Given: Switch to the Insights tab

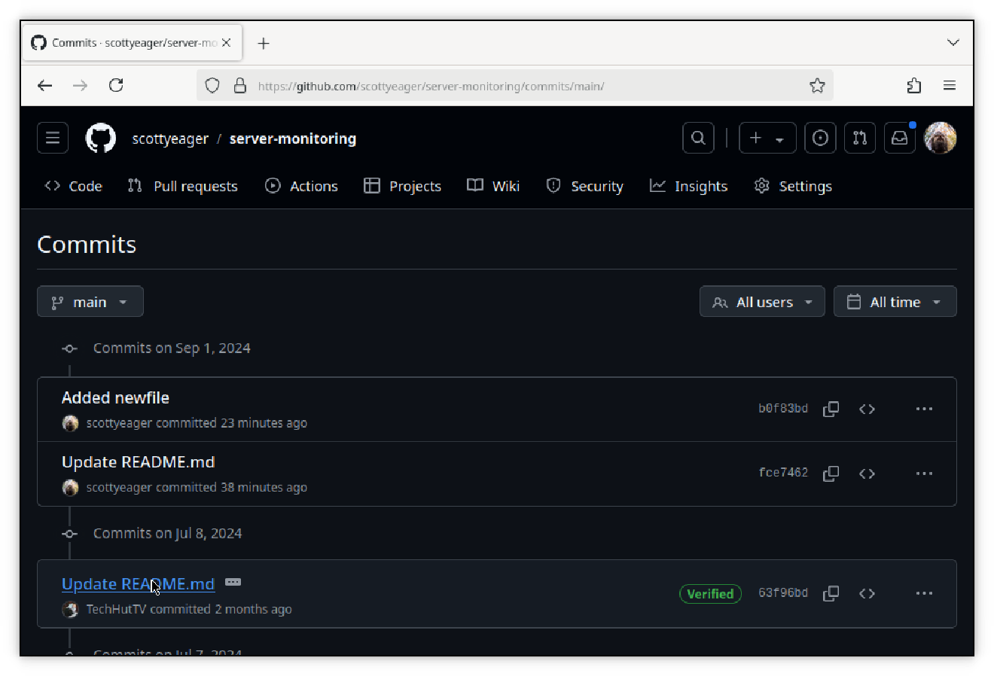Looking at the screenshot, I should pyautogui.click(x=688, y=186).
